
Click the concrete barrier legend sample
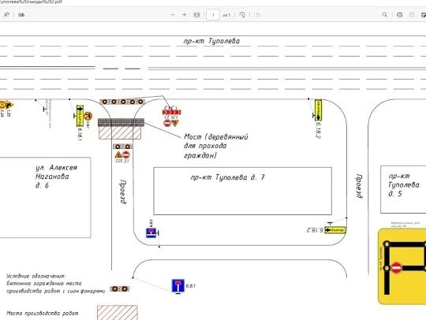click(x=120, y=288)
